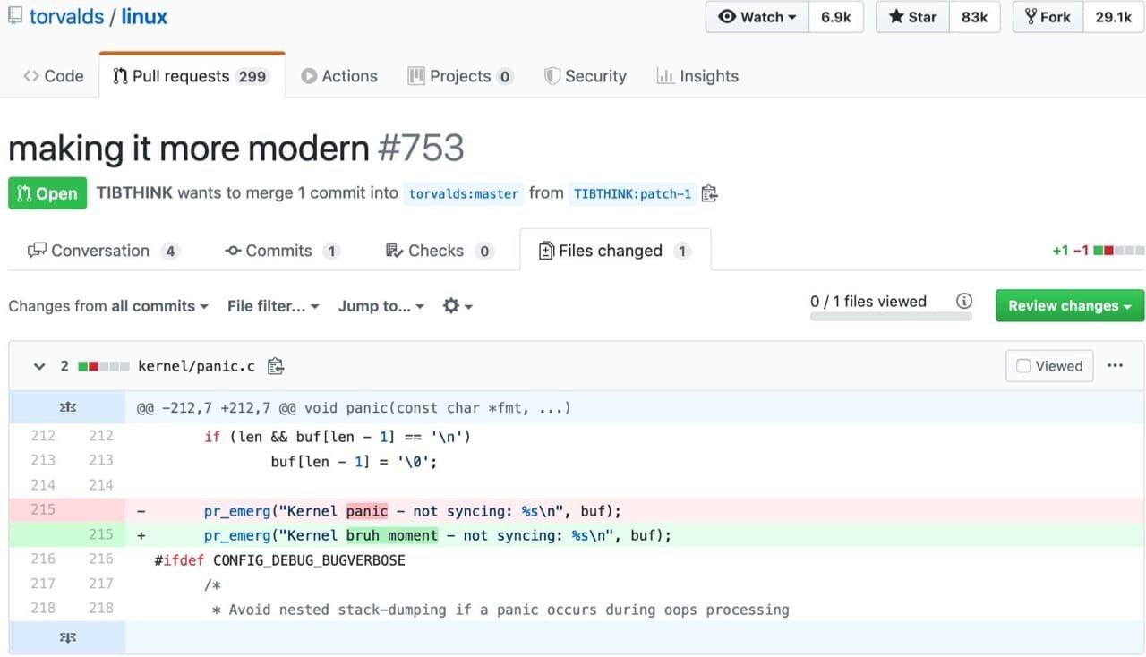Go to the Actions tab

[x=339, y=76]
